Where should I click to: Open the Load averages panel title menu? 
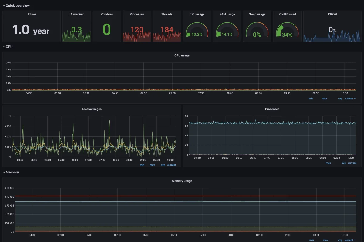[92, 109]
